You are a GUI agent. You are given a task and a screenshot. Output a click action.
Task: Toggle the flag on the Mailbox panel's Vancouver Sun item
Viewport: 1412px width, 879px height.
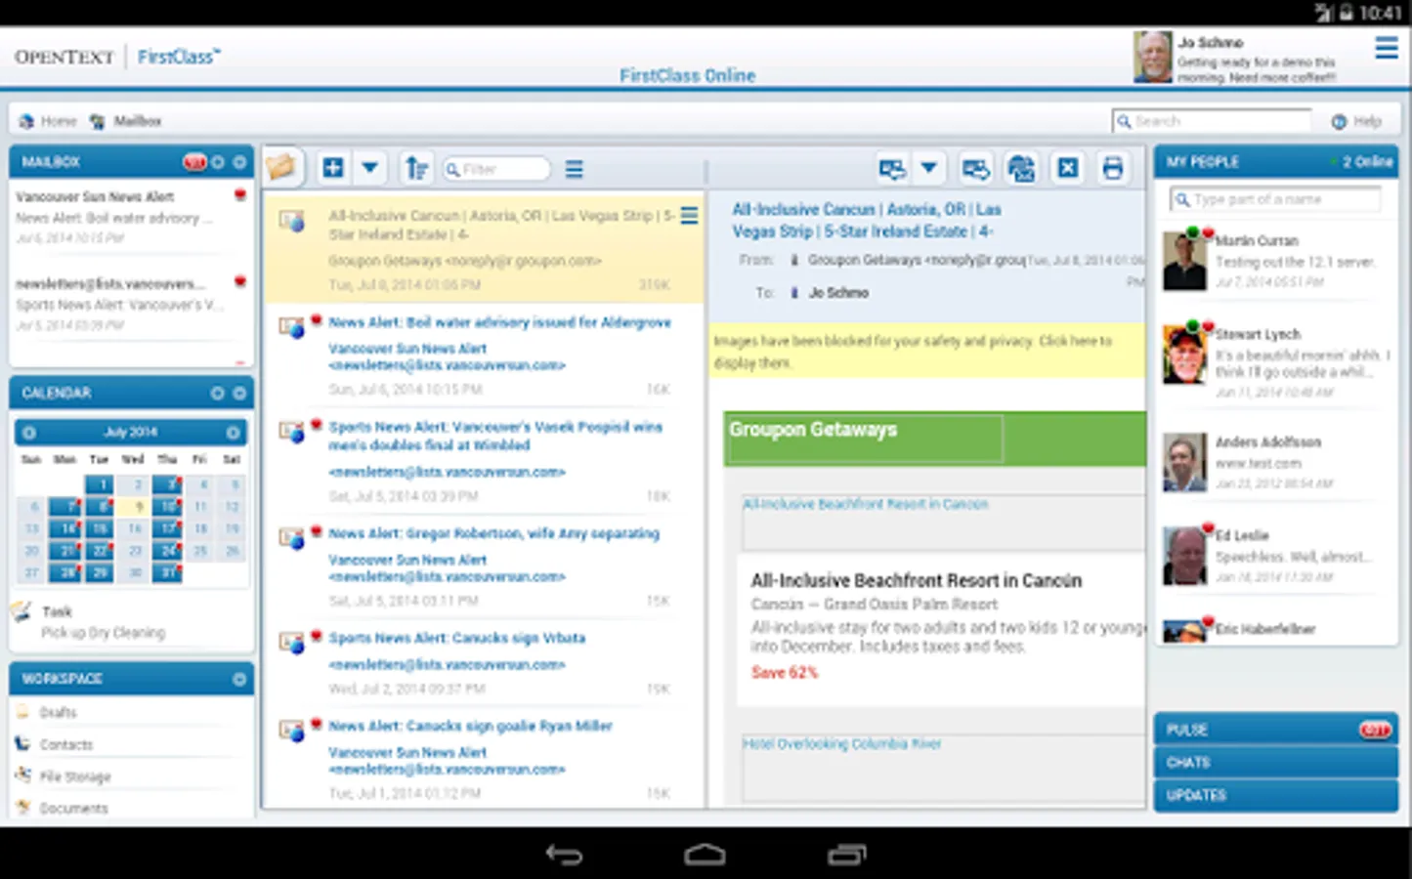(x=239, y=195)
